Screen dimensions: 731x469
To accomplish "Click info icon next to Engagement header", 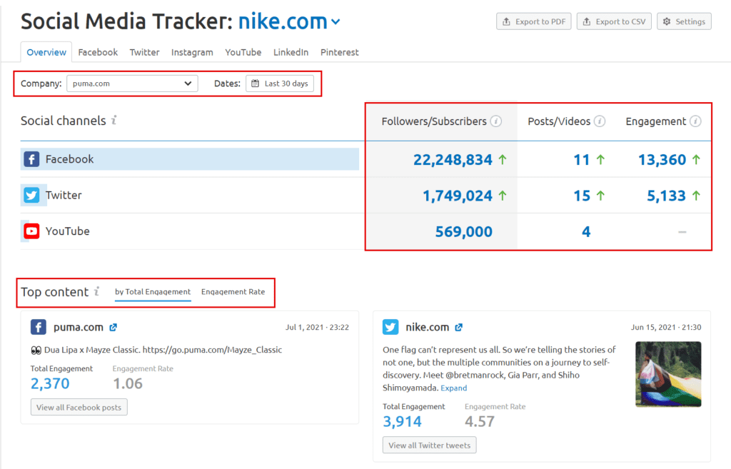I will (x=695, y=121).
